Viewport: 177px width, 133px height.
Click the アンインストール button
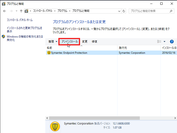(x=69, y=42)
